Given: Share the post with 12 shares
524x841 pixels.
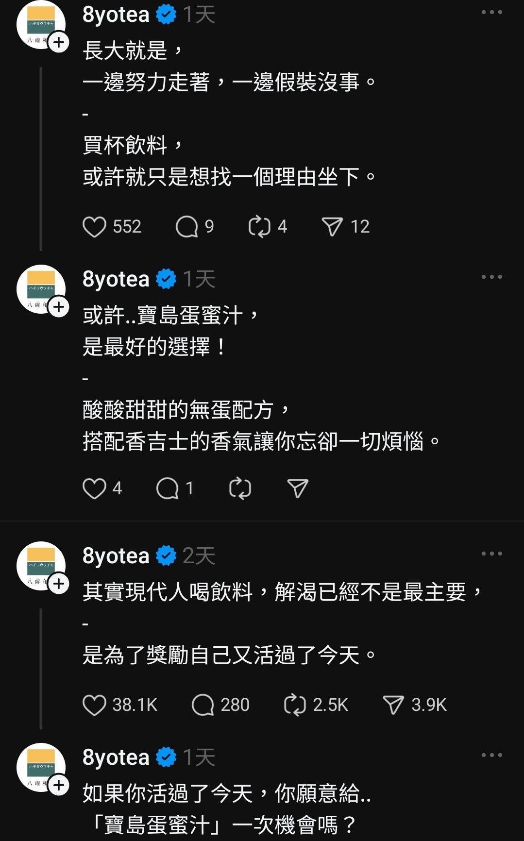Looking at the screenshot, I should [332, 227].
